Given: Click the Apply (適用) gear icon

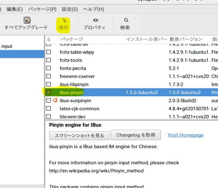Looking at the screenshot, I should click(x=64, y=20).
